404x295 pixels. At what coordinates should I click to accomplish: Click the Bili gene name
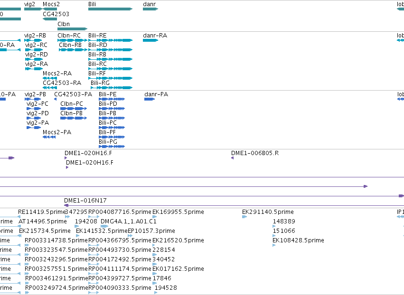(x=92, y=4)
